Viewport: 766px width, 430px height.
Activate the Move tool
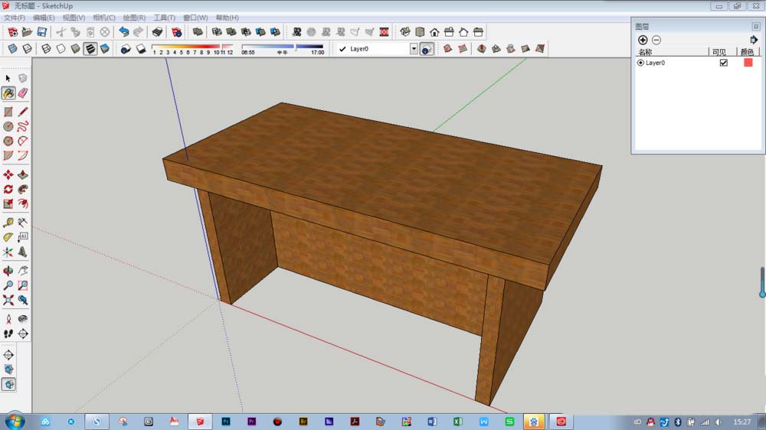point(8,174)
